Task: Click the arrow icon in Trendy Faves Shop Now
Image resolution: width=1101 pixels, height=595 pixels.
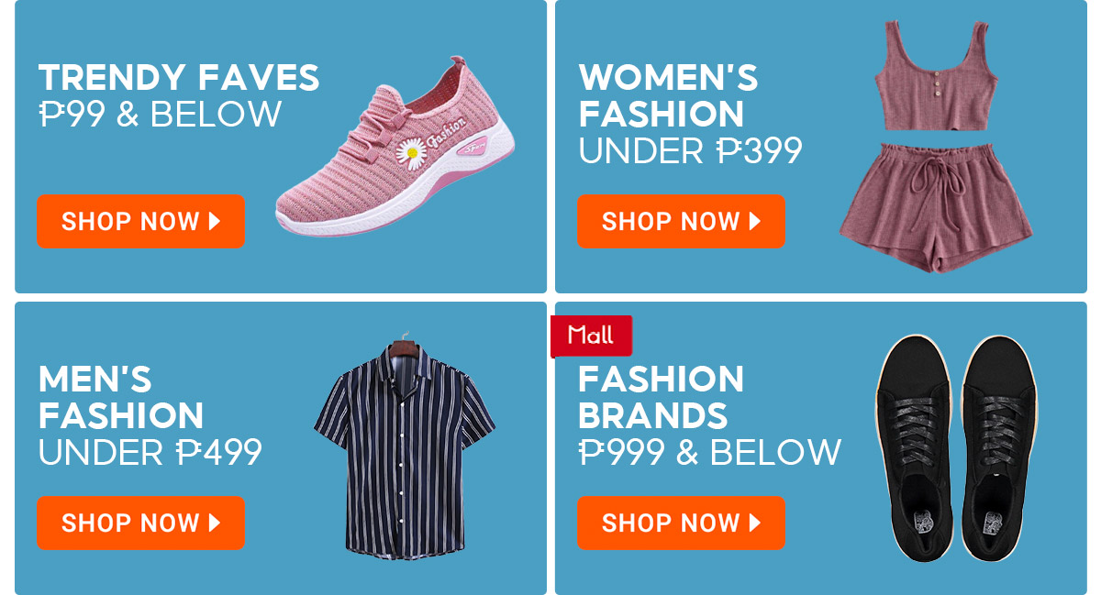Action: pyautogui.click(x=215, y=221)
